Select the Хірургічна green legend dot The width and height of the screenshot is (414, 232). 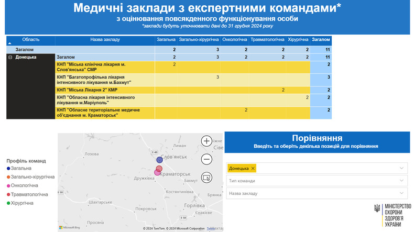8,203
